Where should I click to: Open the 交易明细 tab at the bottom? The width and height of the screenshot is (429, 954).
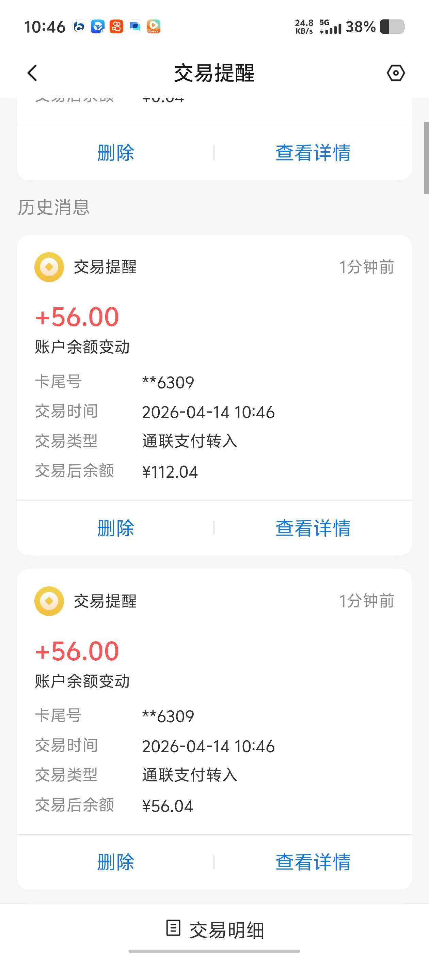click(226, 929)
